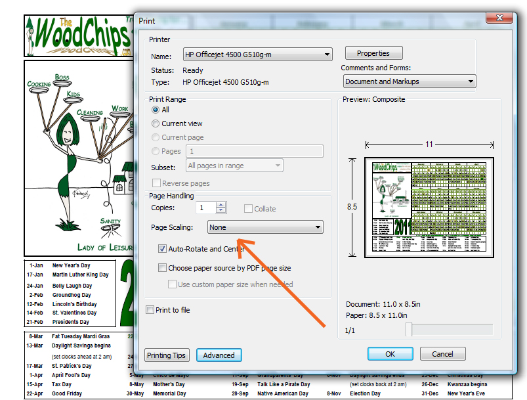Open the Subset dropdown
The image size is (527, 400).
[x=234, y=166]
